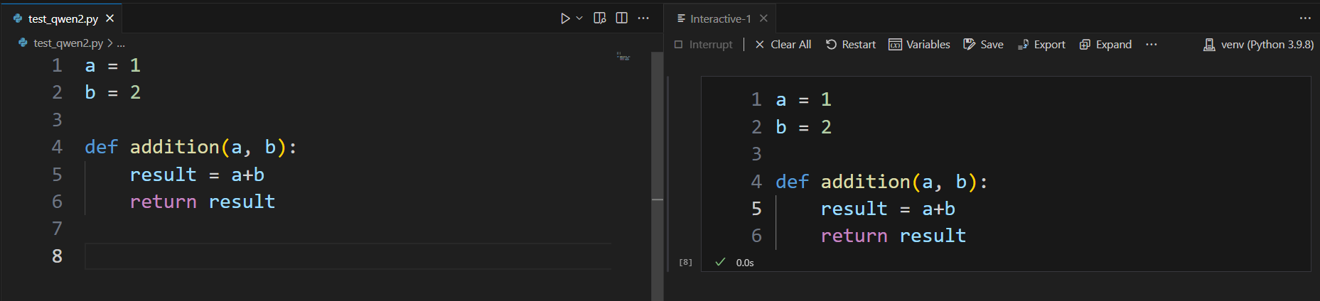Click the 0.0s execution time

(745, 263)
